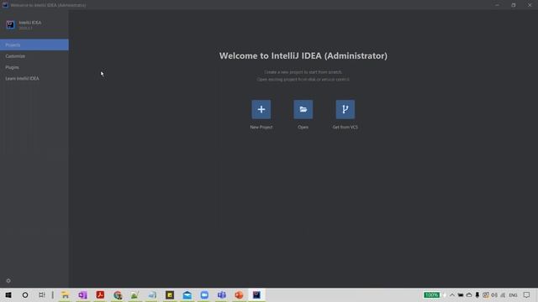
Task: Click the OneDrive cloud tray icon
Action: [x=469, y=294]
